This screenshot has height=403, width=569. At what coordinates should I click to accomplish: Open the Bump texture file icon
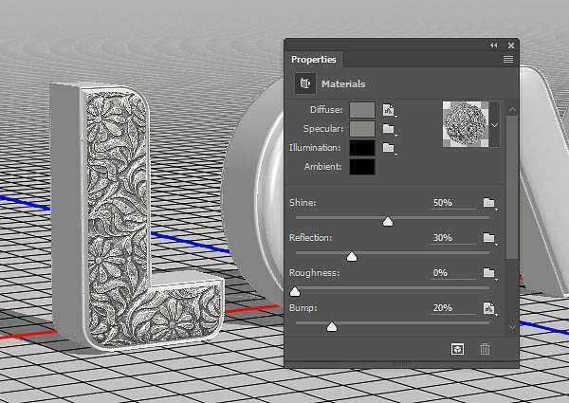tap(488, 308)
